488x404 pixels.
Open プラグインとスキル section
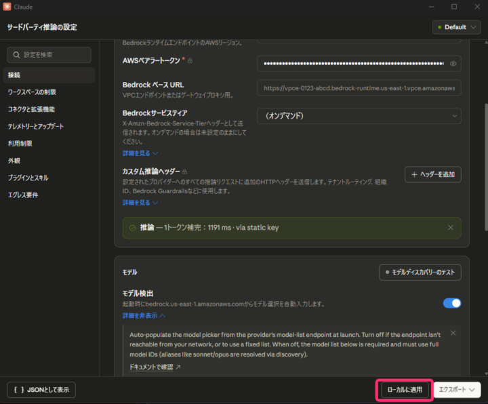49,178
